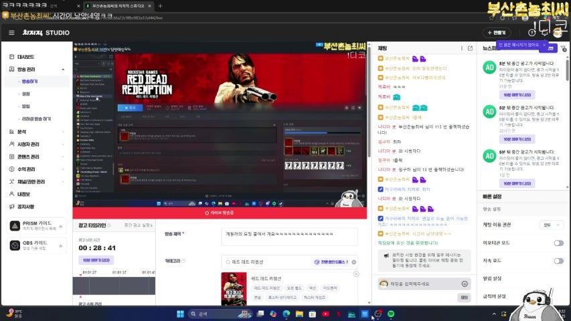The image size is (571, 321).
Task: Clear the category field with its X icon
Action: click(x=353, y=262)
